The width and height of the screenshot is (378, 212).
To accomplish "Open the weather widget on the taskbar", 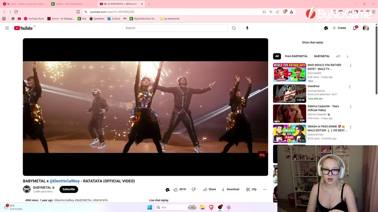I will (x=13, y=207).
